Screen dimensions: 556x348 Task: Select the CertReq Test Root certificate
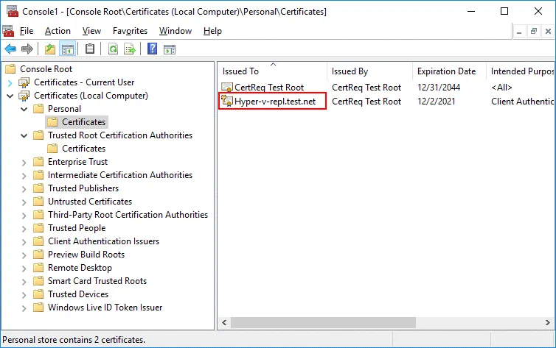click(268, 88)
